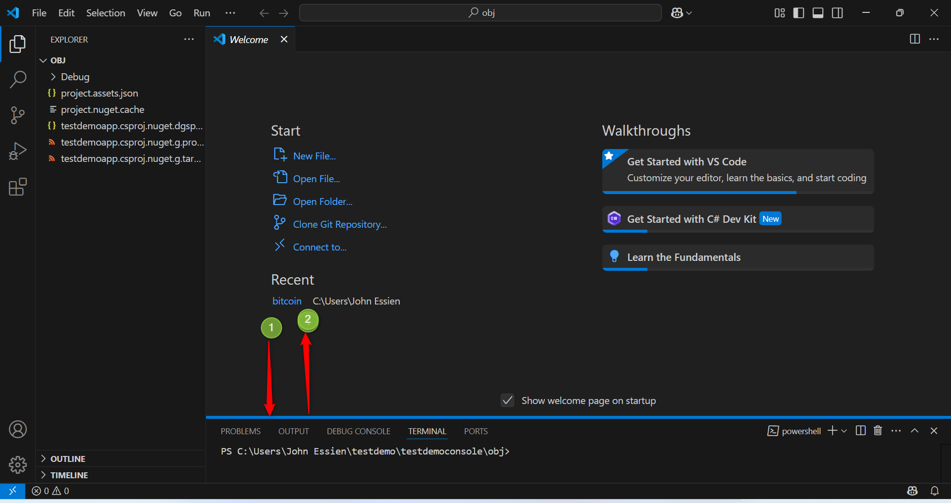The height and width of the screenshot is (503, 951).
Task: Toggle bottom Panel visibility
Action: [x=818, y=13]
